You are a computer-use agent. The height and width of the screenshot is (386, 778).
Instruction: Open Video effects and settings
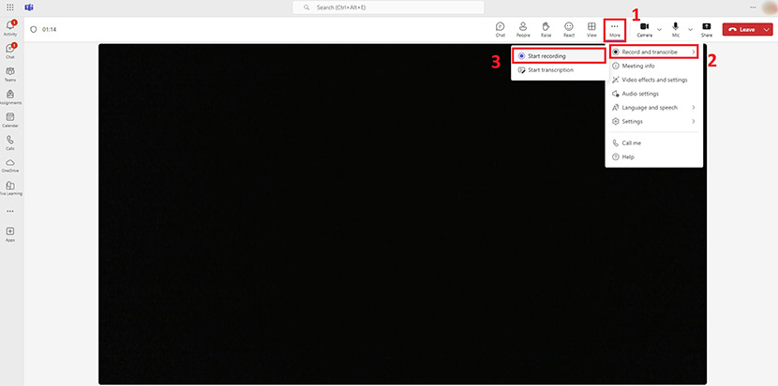653,80
